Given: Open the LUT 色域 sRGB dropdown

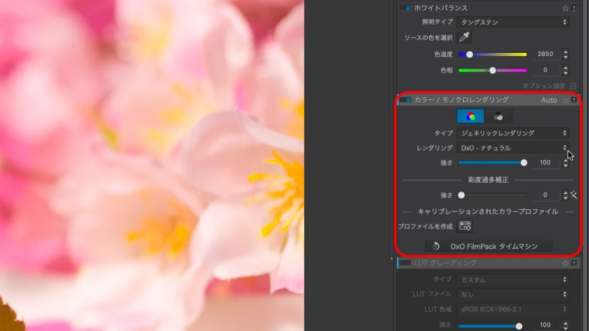Looking at the screenshot, I should pyautogui.click(x=513, y=309).
